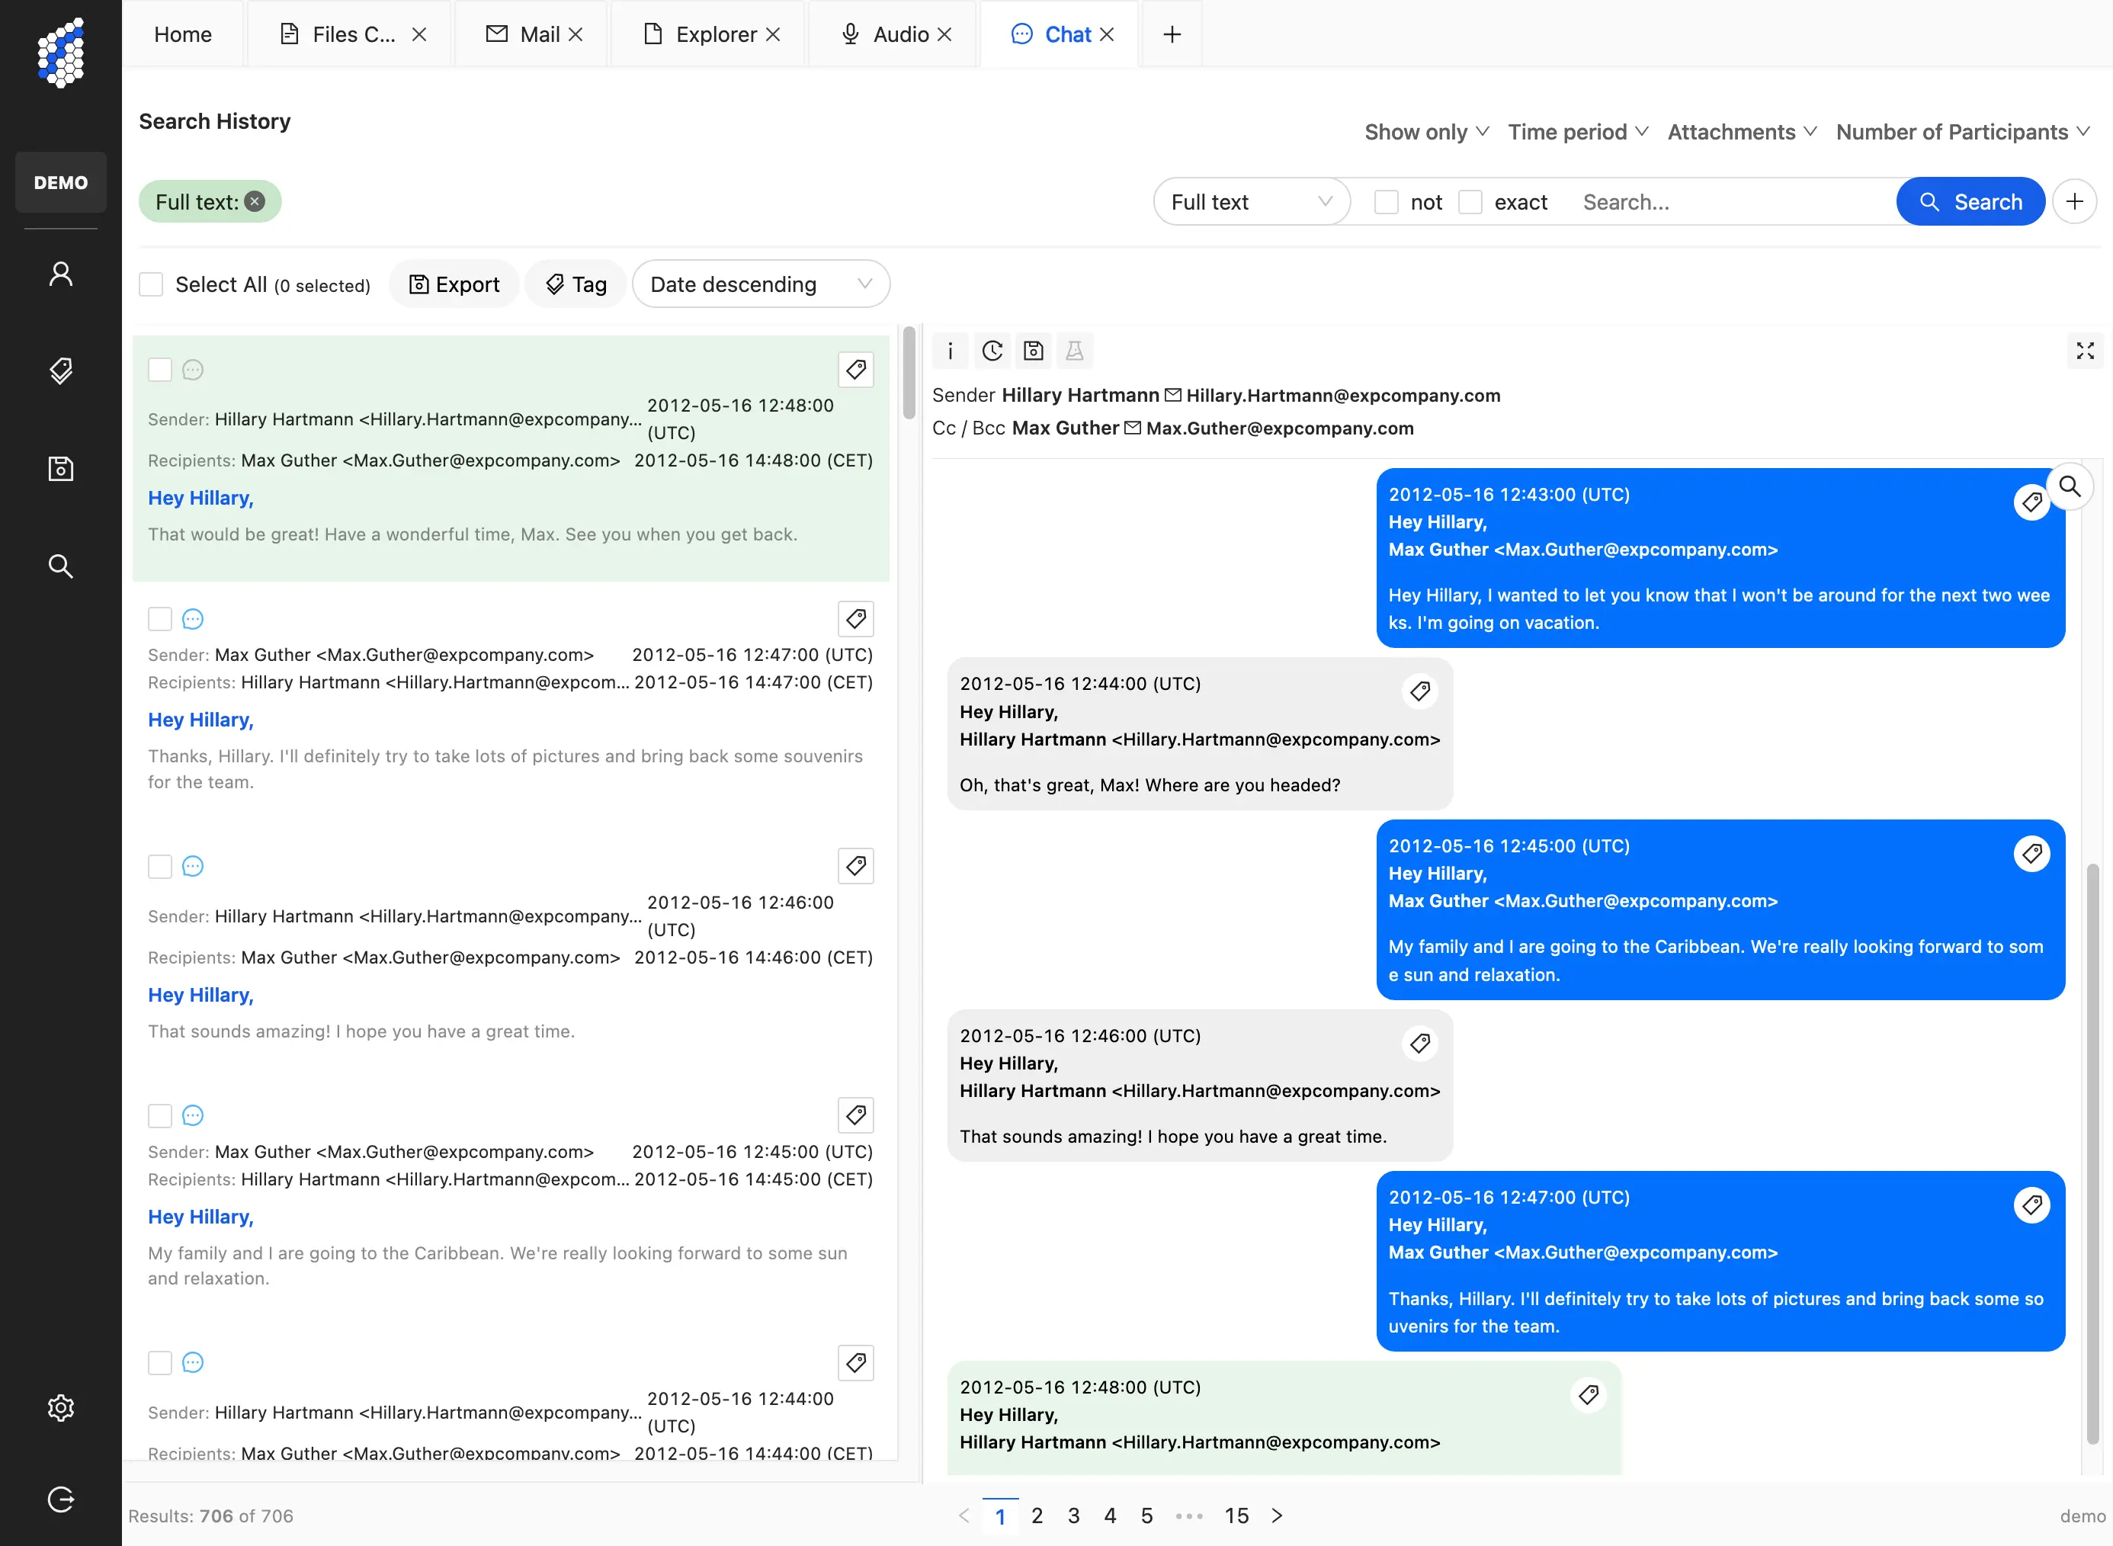Image resolution: width=2113 pixels, height=1546 pixels.
Task: Tag the 12:47:00 message in results list
Action: [855, 618]
